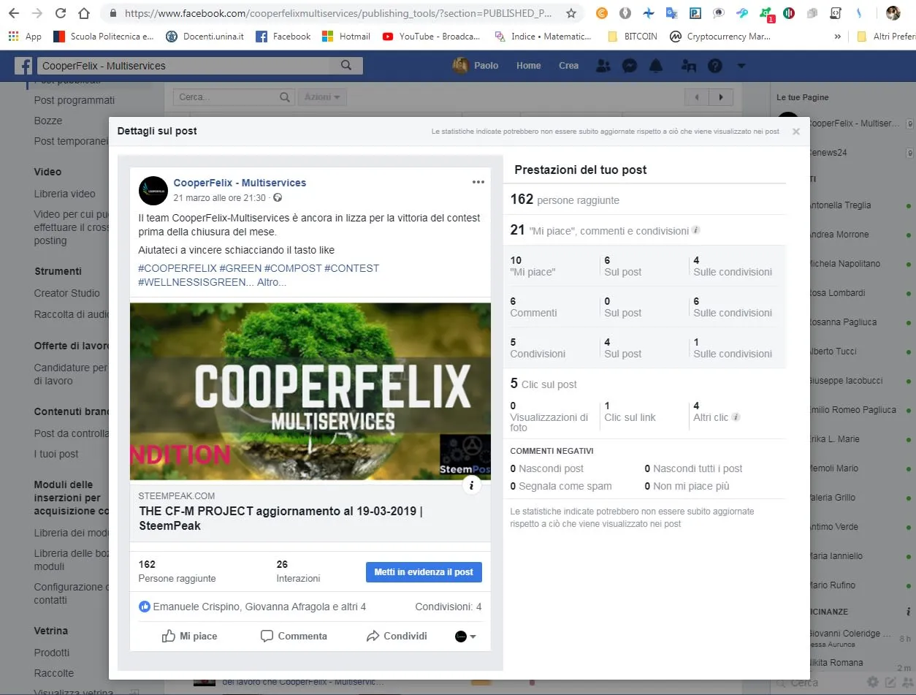Click the Cerca... field in publishing tools
The height and width of the screenshot is (695, 916).
[x=234, y=97]
